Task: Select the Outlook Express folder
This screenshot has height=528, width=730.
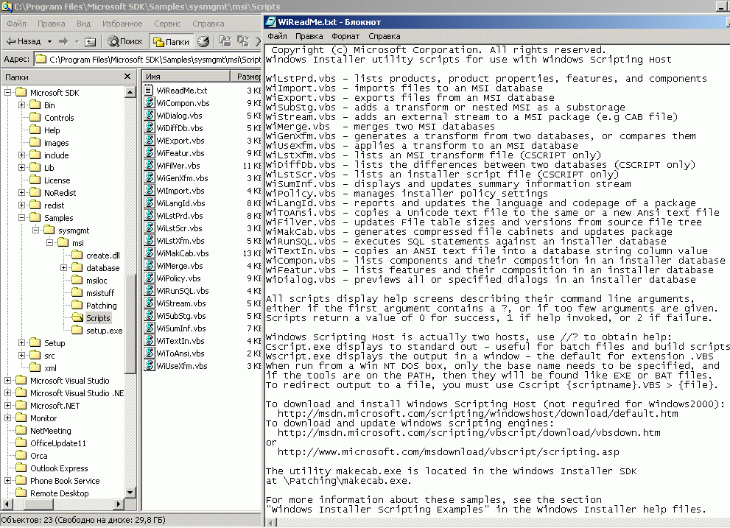Action: [x=52, y=468]
